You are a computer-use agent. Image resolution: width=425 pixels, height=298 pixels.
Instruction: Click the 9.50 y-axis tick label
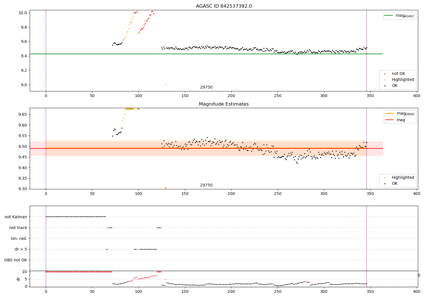pos(23,146)
